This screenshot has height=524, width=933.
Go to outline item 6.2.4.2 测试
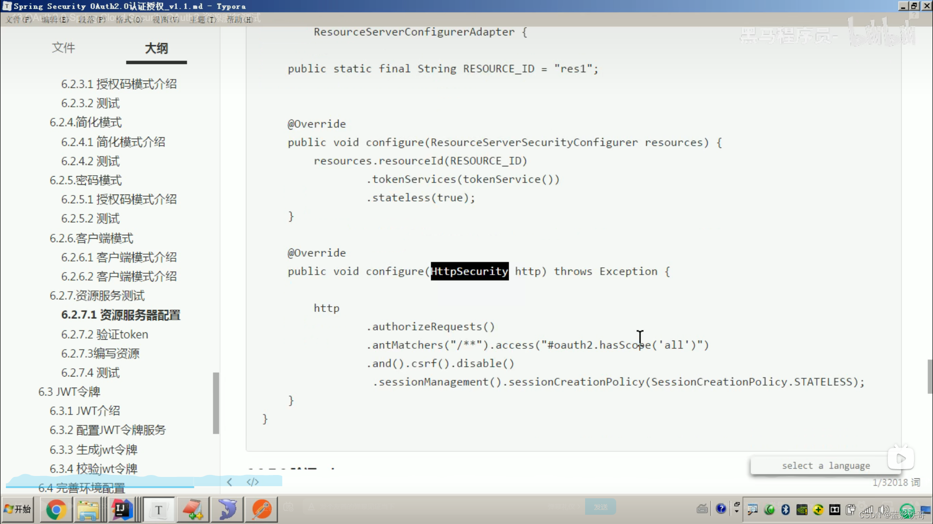[90, 161]
